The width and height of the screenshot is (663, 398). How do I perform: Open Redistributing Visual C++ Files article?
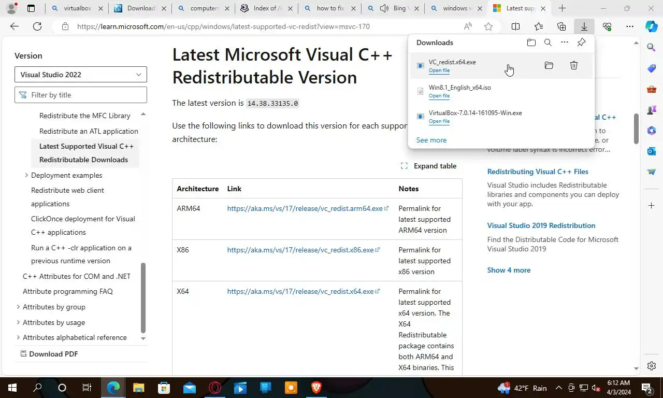pos(538,172)
